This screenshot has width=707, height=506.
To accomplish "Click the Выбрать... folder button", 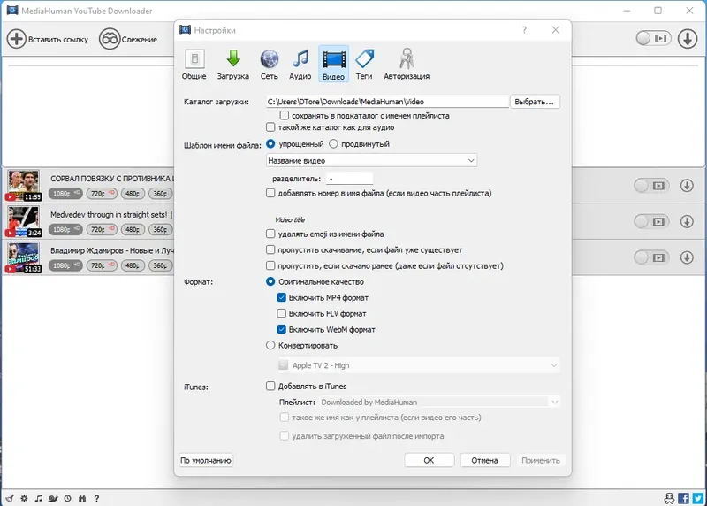I will [x=535, y=102].
